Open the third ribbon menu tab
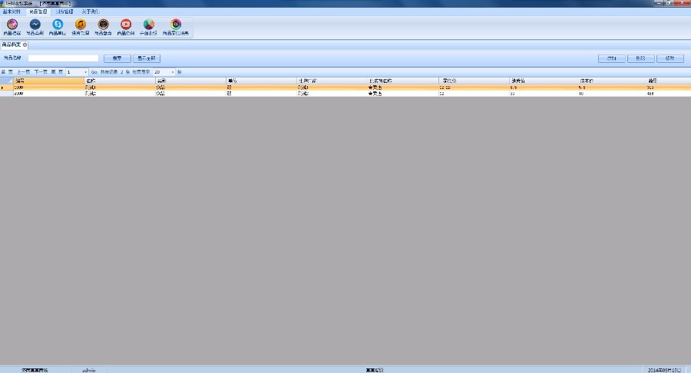 (x=64, y=12)
